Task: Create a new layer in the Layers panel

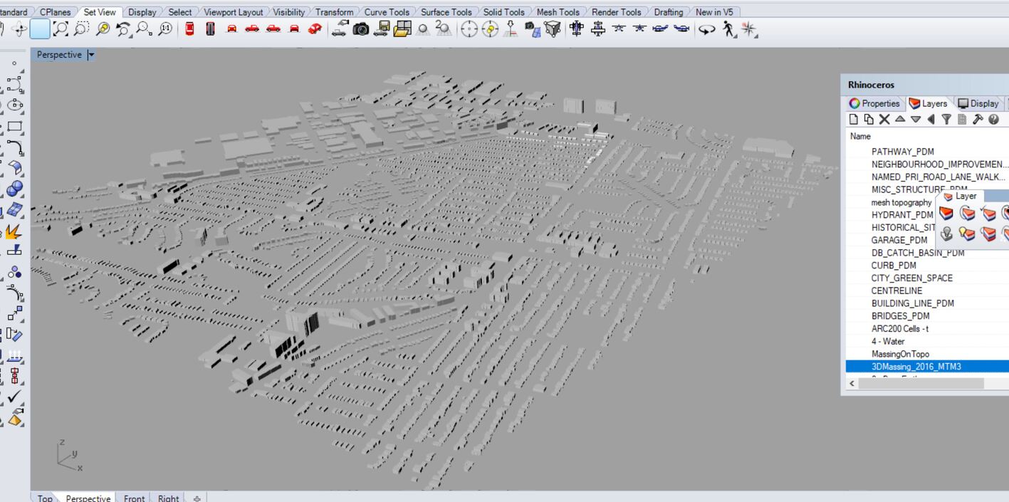Action: (852, 119)
